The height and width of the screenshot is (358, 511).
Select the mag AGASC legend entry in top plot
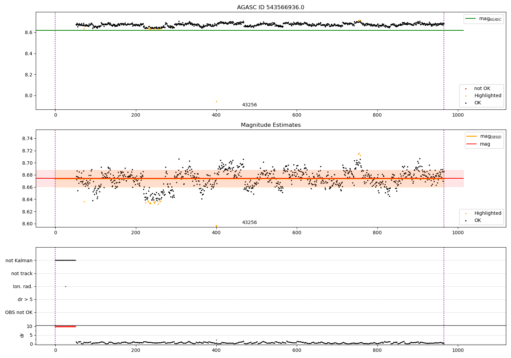click(483, 19)
